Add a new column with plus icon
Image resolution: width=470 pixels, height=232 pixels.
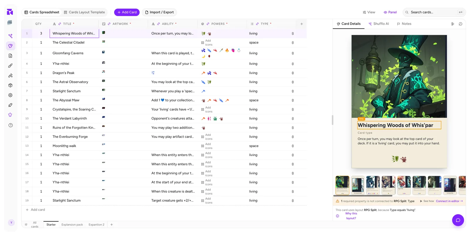[301, 24]
